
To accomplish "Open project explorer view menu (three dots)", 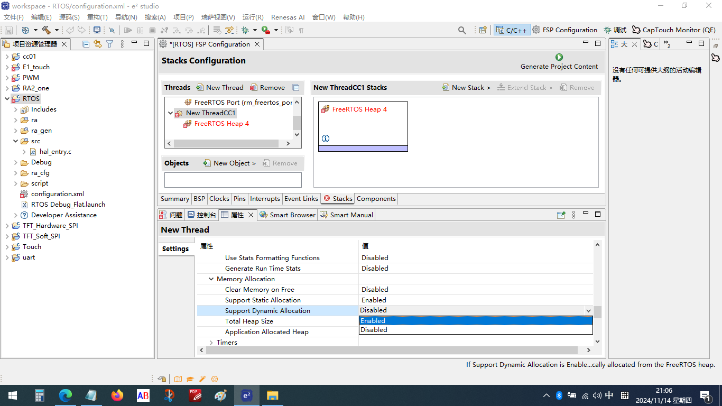I will (x=122, y=44).
